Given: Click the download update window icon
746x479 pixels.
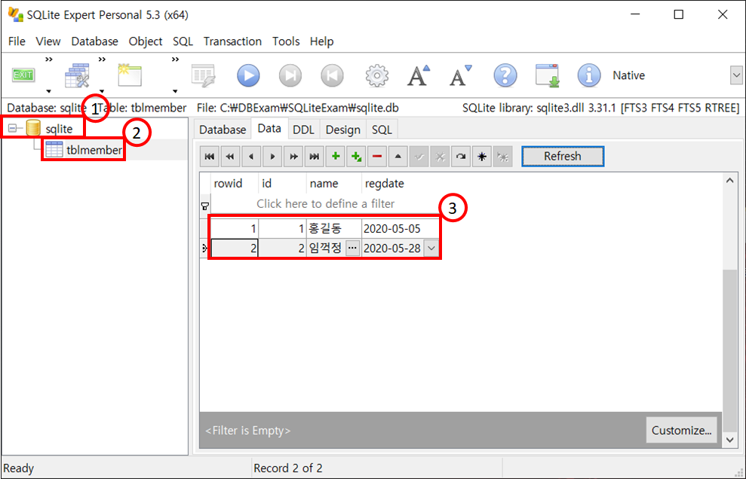Looking at the screenshot, I should click(547, 75).
